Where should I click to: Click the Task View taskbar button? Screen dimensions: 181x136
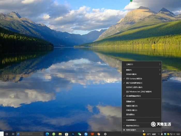point(13,134)
